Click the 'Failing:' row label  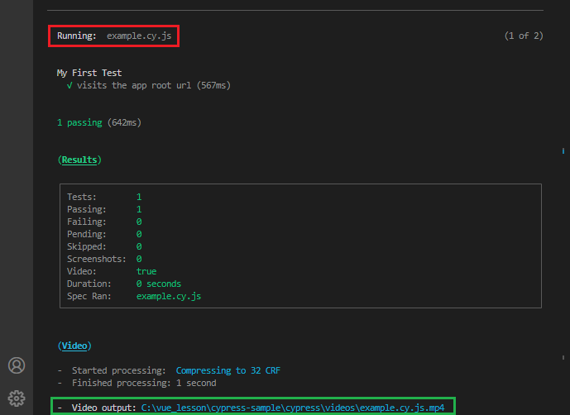(87, 222)
